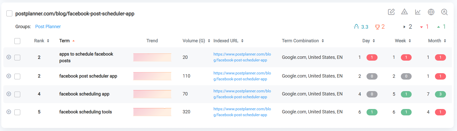Expand the facebook scheduling app row
The height and width of the screenshot is (131, 457).
click(9, 94)
